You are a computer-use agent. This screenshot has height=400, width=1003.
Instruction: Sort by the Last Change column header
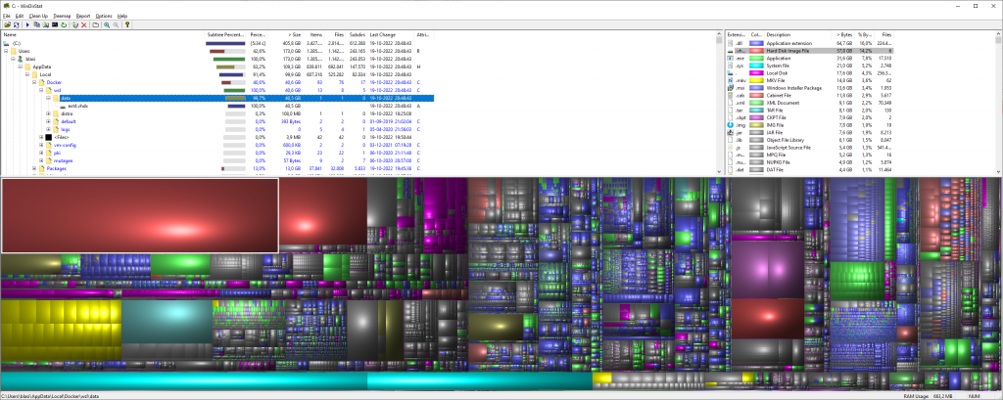[x=382, y=34]
